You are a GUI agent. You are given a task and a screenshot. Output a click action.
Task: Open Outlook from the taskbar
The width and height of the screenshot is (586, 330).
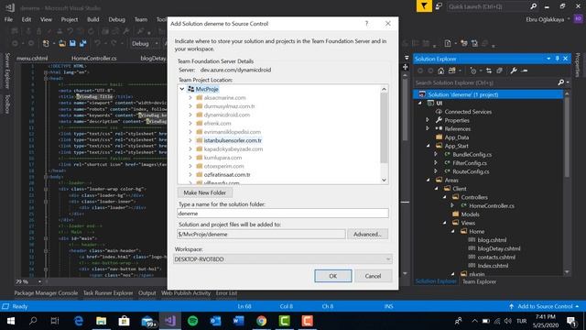click(x=216, y=321)
